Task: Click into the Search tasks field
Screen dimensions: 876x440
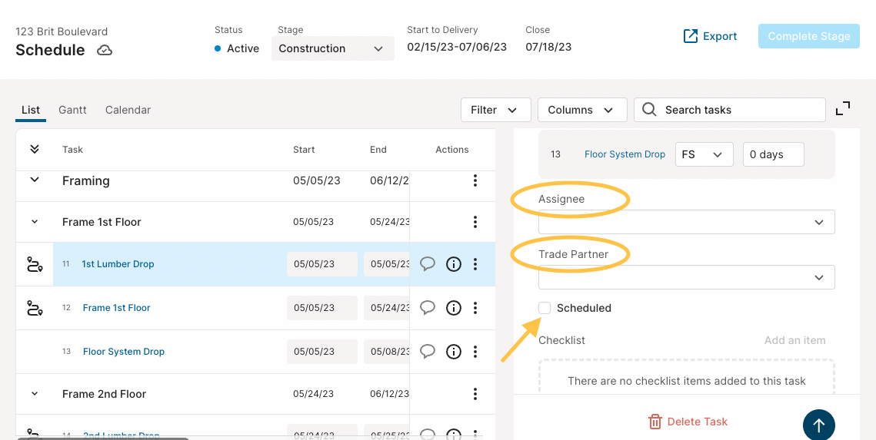Action: coord(730,110)
